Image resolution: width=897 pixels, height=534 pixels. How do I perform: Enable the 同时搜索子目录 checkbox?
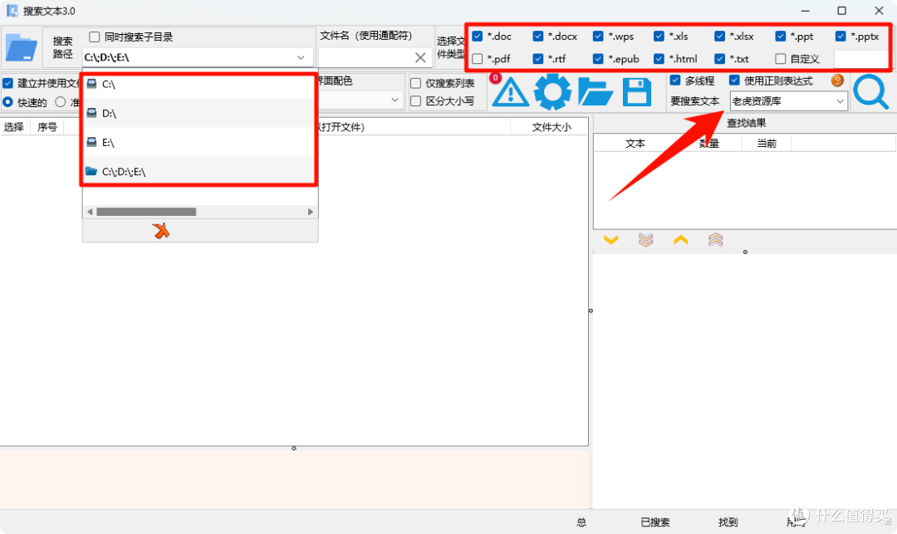point(95,37)
